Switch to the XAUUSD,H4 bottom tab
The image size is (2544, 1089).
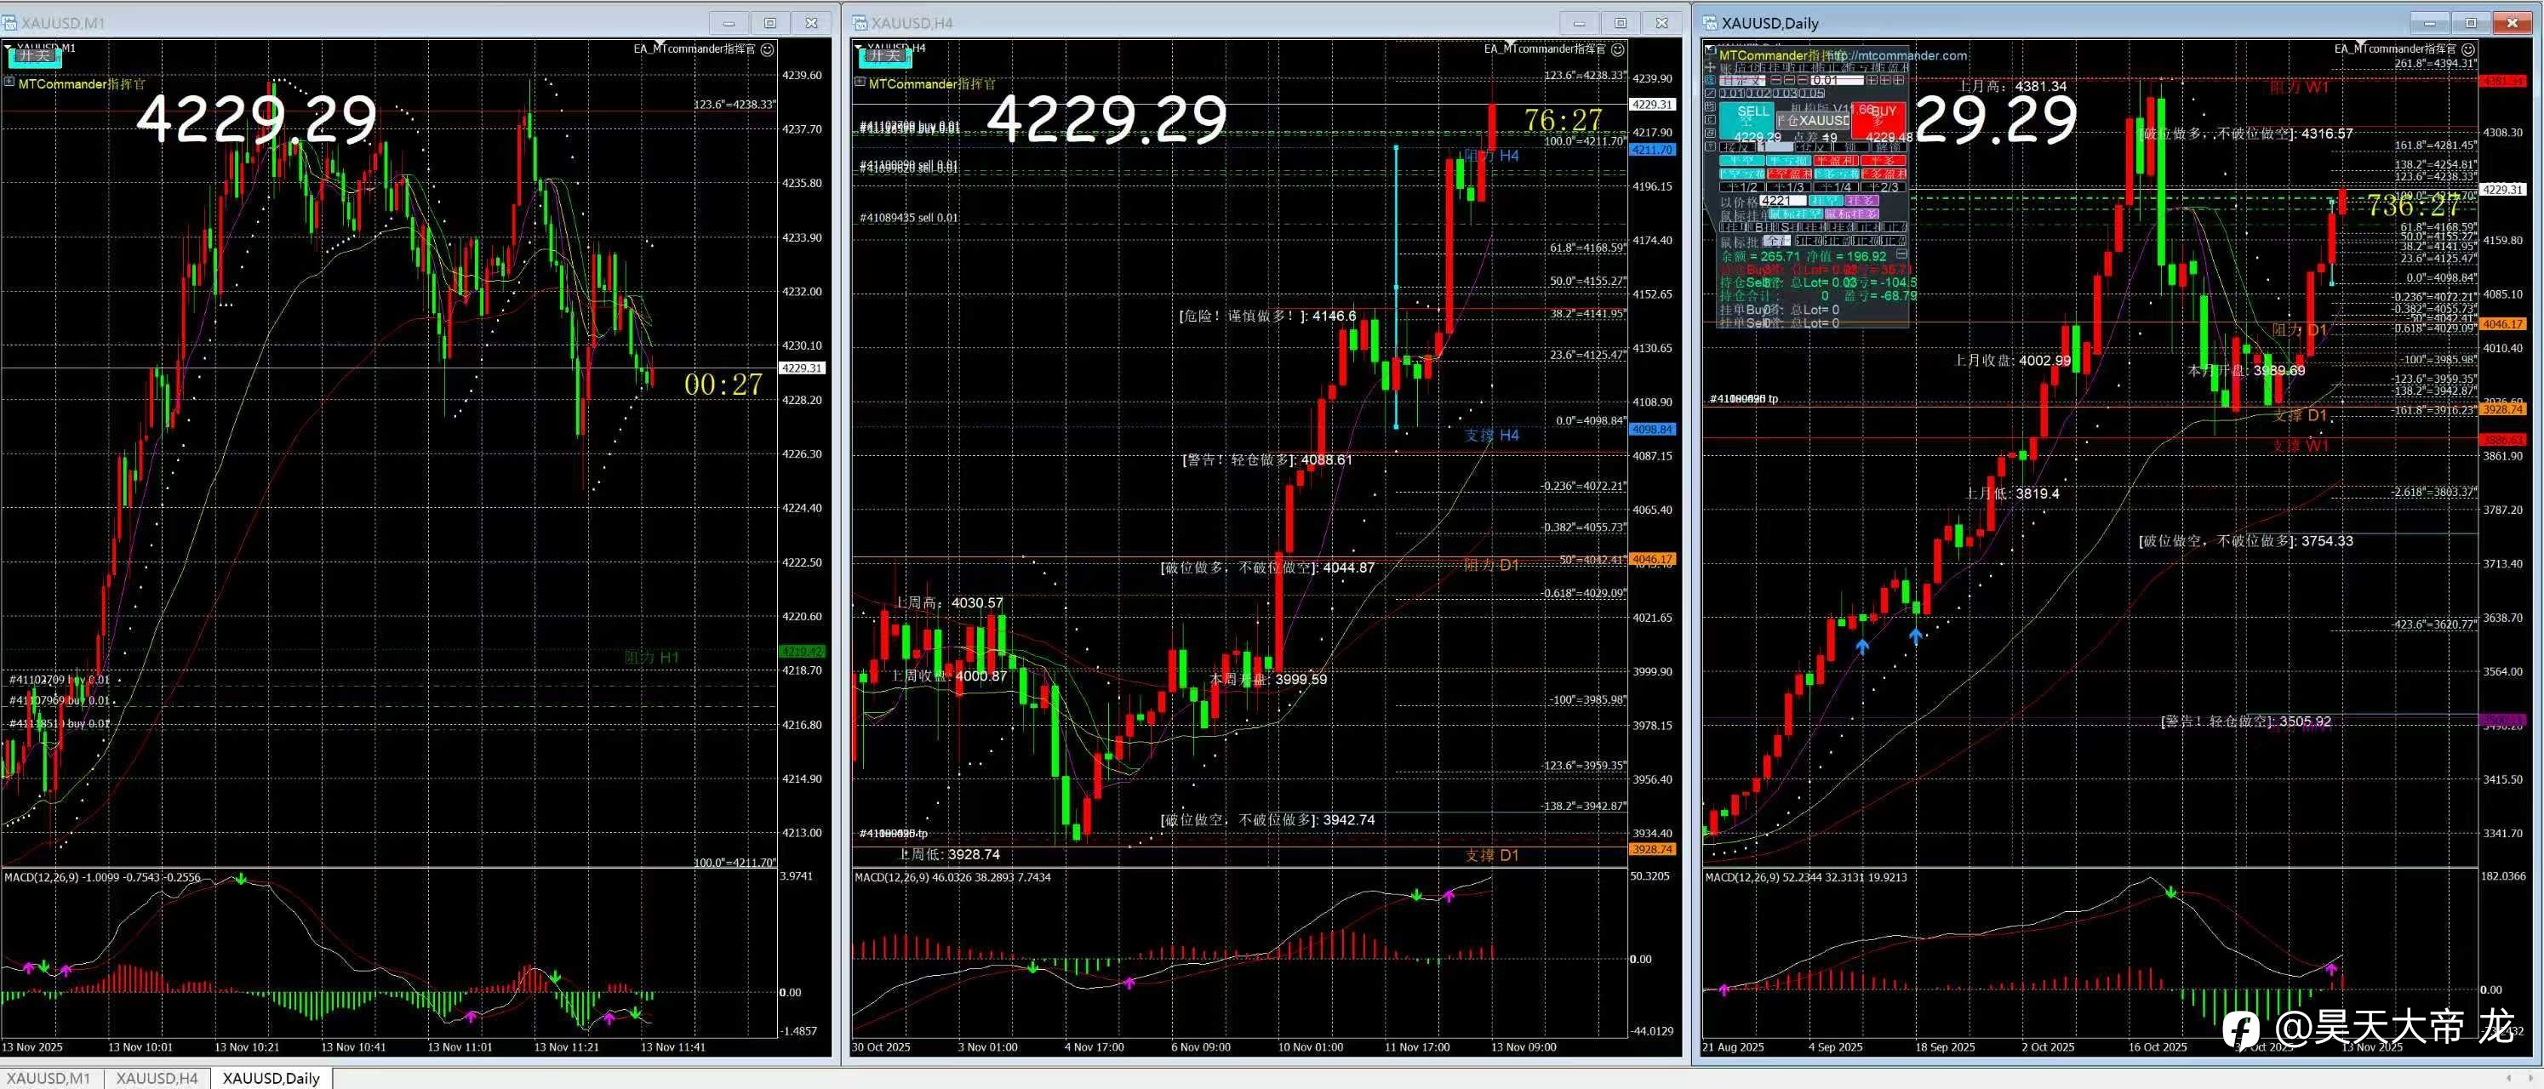tap(157, 1078)
